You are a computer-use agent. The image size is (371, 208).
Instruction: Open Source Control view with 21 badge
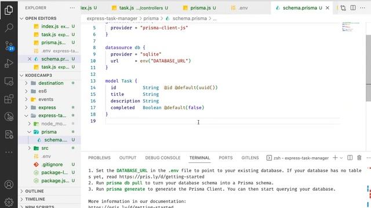tap(9, 46)
